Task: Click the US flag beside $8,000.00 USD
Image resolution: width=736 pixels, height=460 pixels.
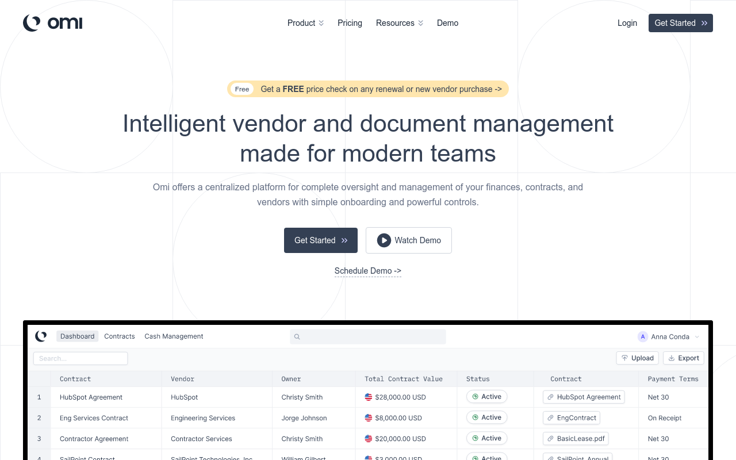Action: point(369,418)
